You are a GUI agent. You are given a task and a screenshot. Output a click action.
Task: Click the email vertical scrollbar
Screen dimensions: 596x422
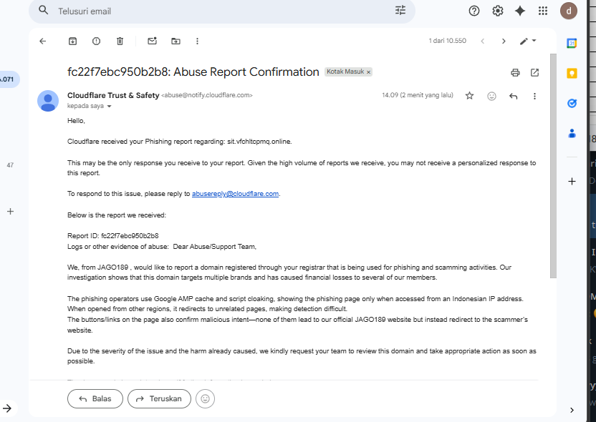(x=554, y=165)
